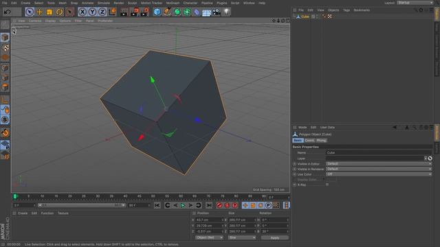Toggle Autokeying red button
Image resolution: width=440 pixels, height=247 pixels.
click(x=227, y=205)
